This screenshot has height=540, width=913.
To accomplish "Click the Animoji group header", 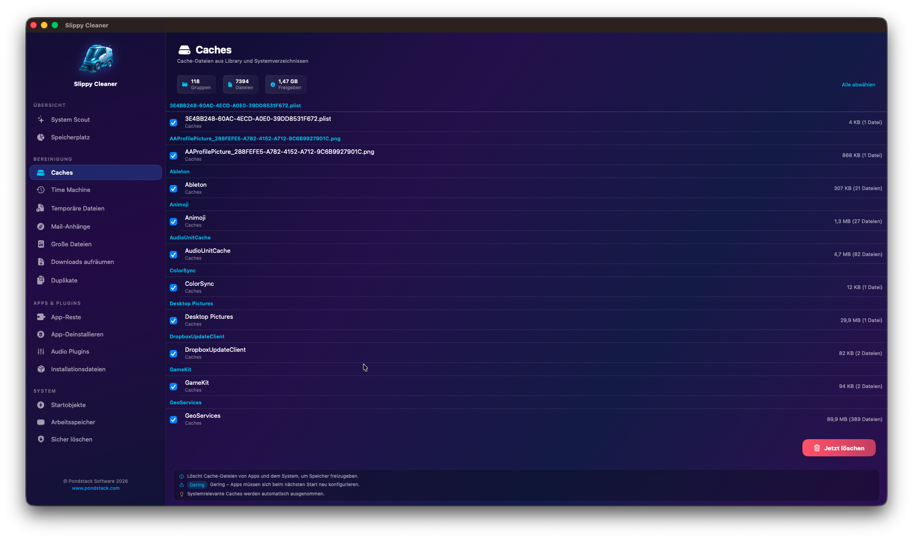I will [179, 204].
